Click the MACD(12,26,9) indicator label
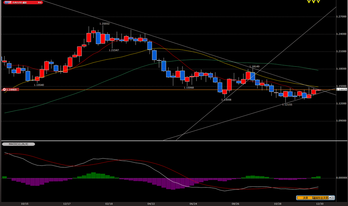 click(x=18, y=144)
